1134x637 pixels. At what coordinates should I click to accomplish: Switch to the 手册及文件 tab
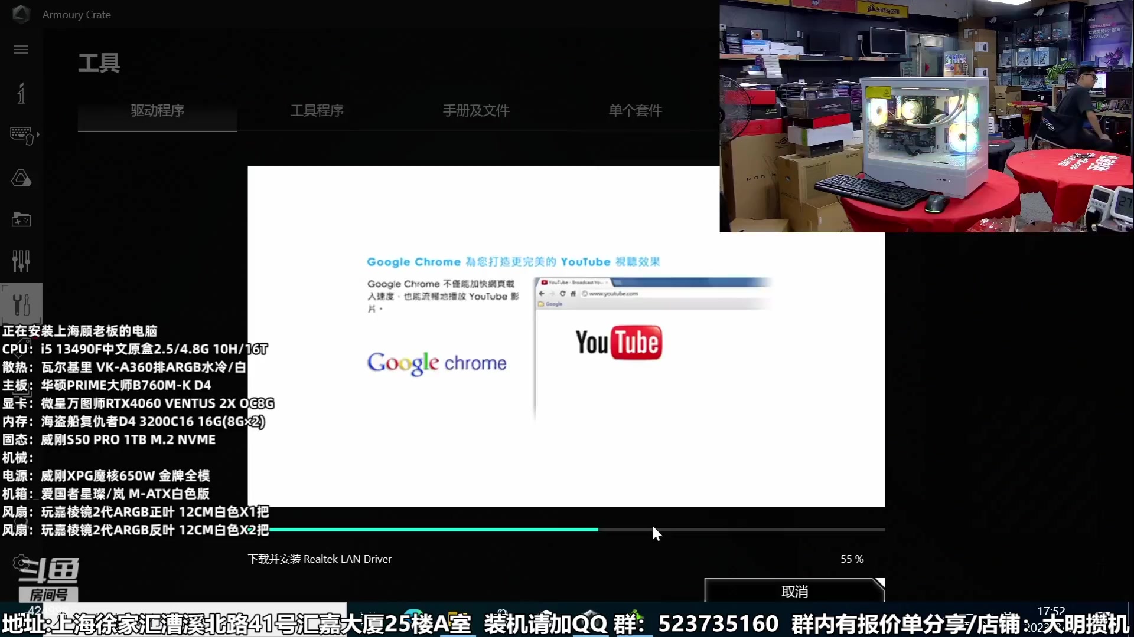(476, 110)
